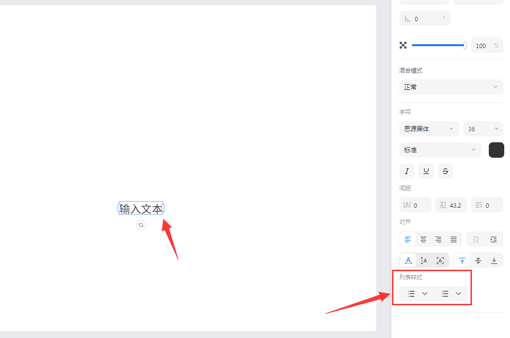
Task: Select fixed-size text box mode
Action: (x=440, y=261)
